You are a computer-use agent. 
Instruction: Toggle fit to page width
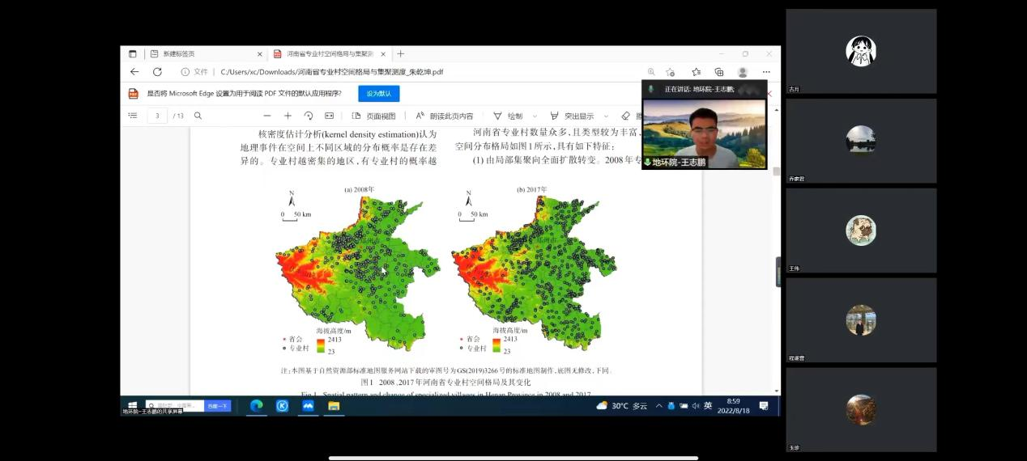329,116
